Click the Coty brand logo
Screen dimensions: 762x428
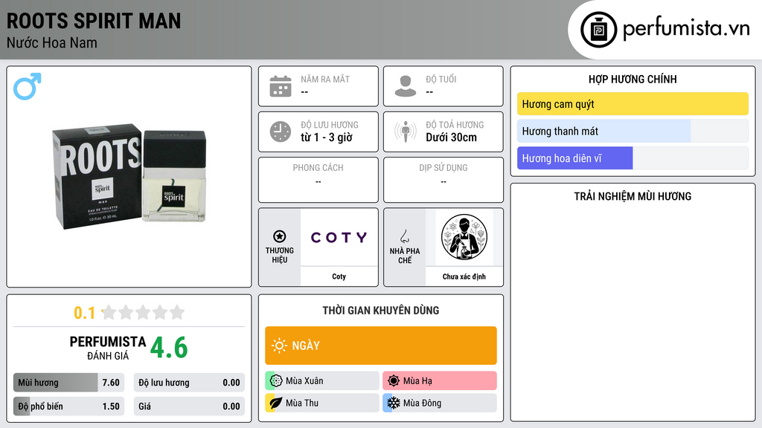point(339,237)
